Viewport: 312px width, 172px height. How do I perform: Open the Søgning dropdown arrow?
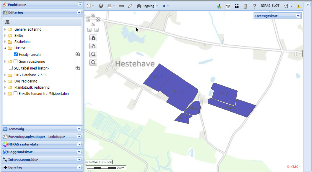click(x=157, y=6)
